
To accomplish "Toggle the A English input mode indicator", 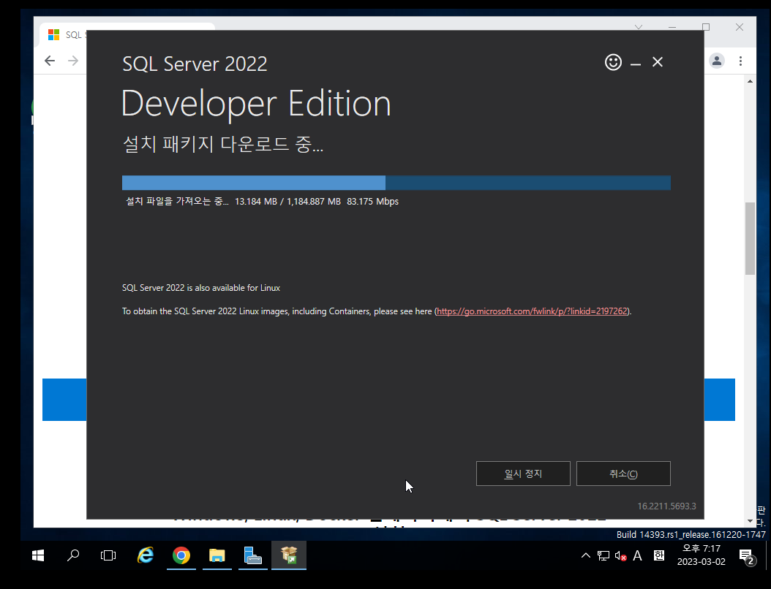I will [638, 555].
